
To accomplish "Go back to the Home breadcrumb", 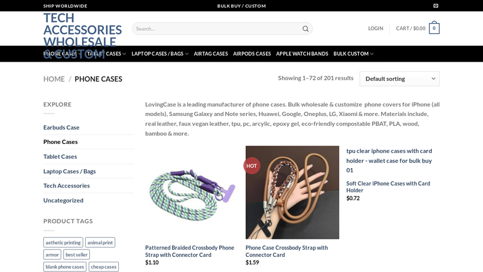I will click(54, 79).
